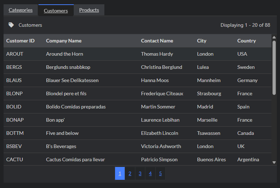Click current page 1 button

[x=120, y=173]
